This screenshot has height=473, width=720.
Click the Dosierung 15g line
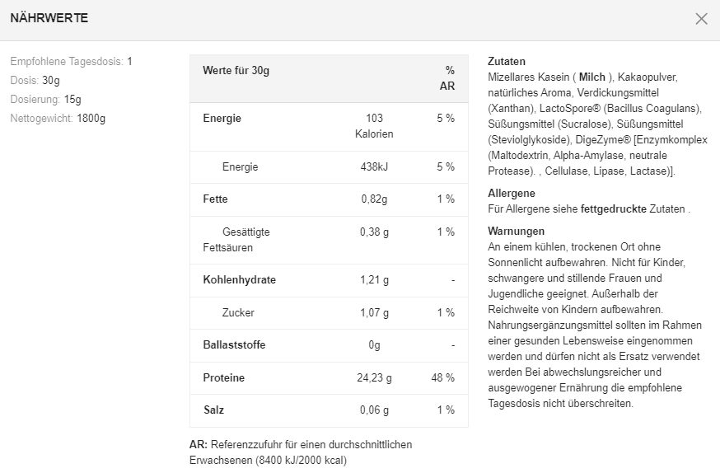click(45, 100)
